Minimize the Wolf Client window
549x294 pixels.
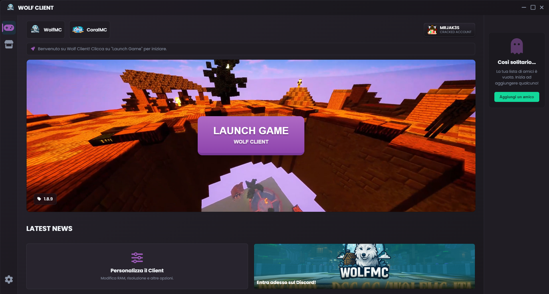click(524, 7)
